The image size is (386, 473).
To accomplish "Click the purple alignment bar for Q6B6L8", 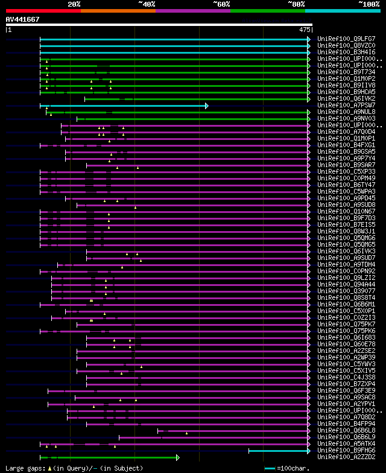I will [x=233, y=431].
